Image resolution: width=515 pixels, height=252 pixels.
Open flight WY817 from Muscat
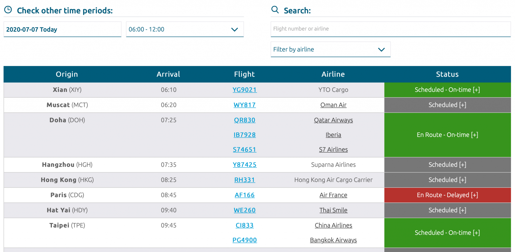tap(244, 105)
